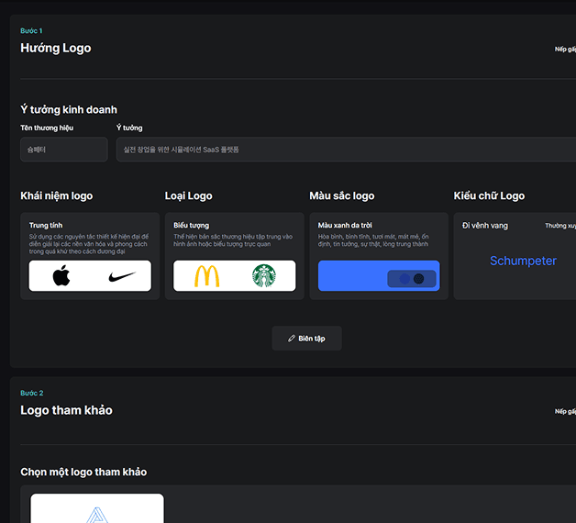Collapse the Logo tham khảo section via Nếp gấp
This screenshot has height=523, width=576.
point(565,411)
